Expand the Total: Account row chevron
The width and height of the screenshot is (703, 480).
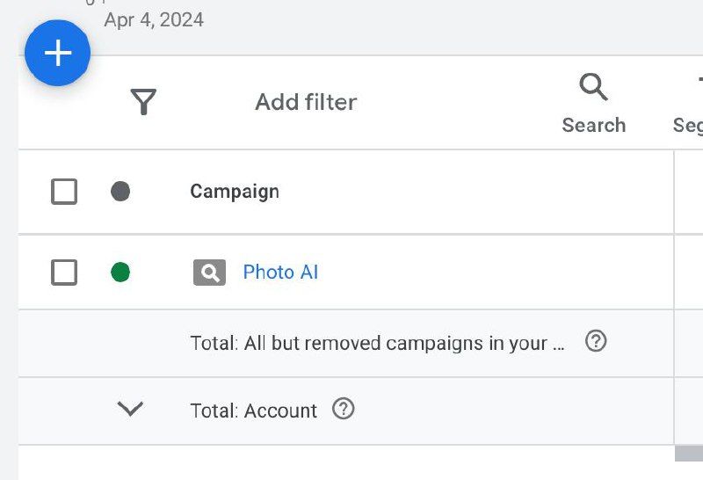coord(130,409)
